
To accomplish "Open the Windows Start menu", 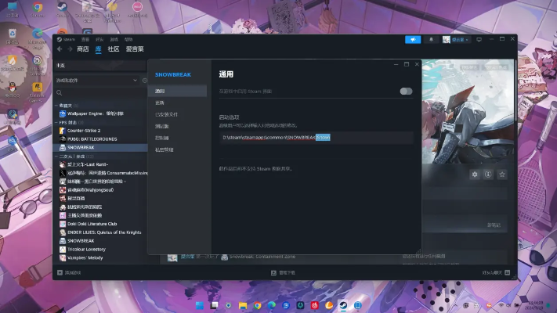I will 200,305.
